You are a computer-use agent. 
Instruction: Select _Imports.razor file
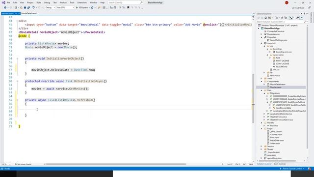(x=273, y=152)
